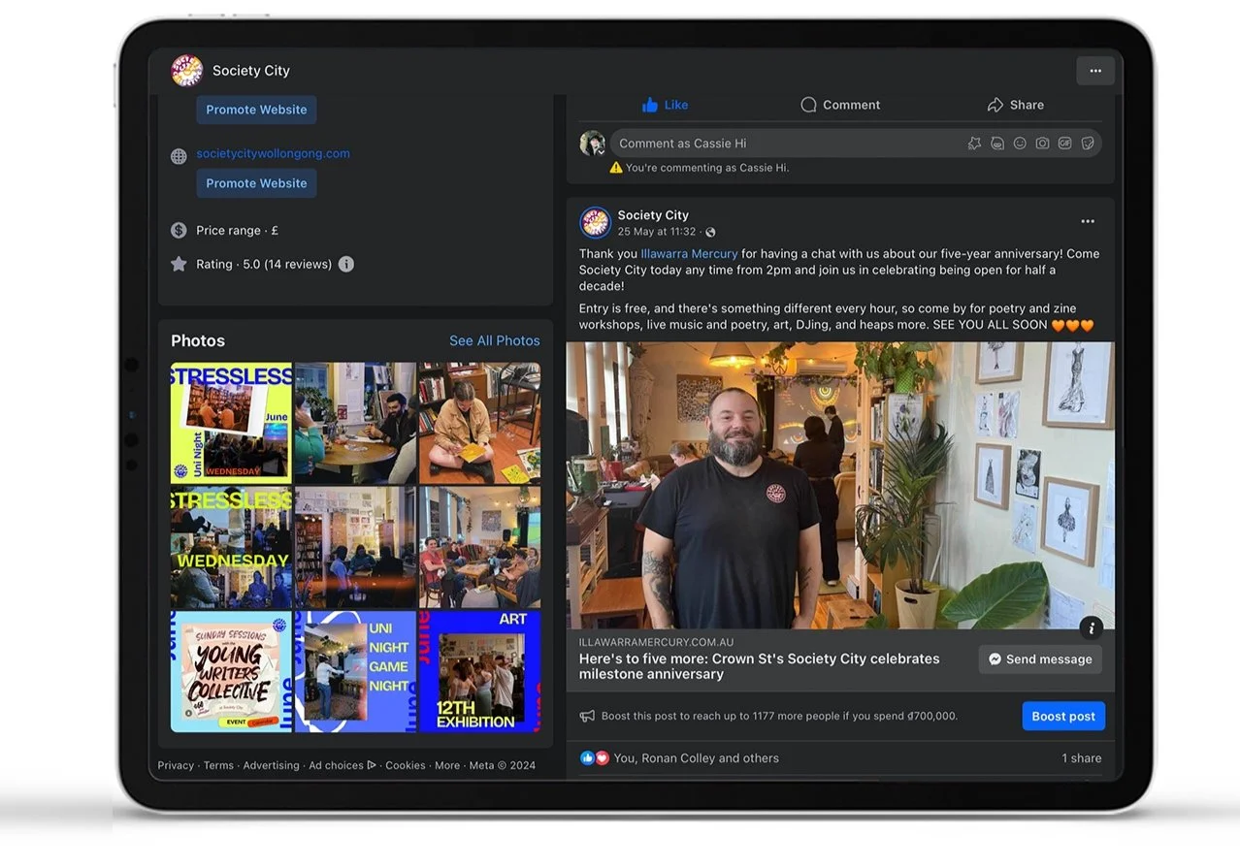Screen dimensions: 1240x867
Task: Open the sticker picker in the comment box
Action: click(x=1088, y=144)
